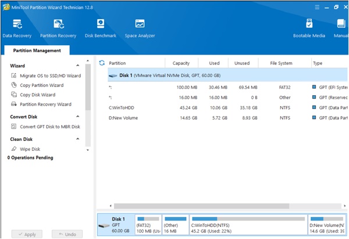The width and height of the screenshot is (349, 239).
Task: Select the Other 16 MB block in disk map
Action: pyautogui.click(x=176, y=224)
